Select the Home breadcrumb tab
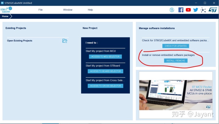 point(5,16)
